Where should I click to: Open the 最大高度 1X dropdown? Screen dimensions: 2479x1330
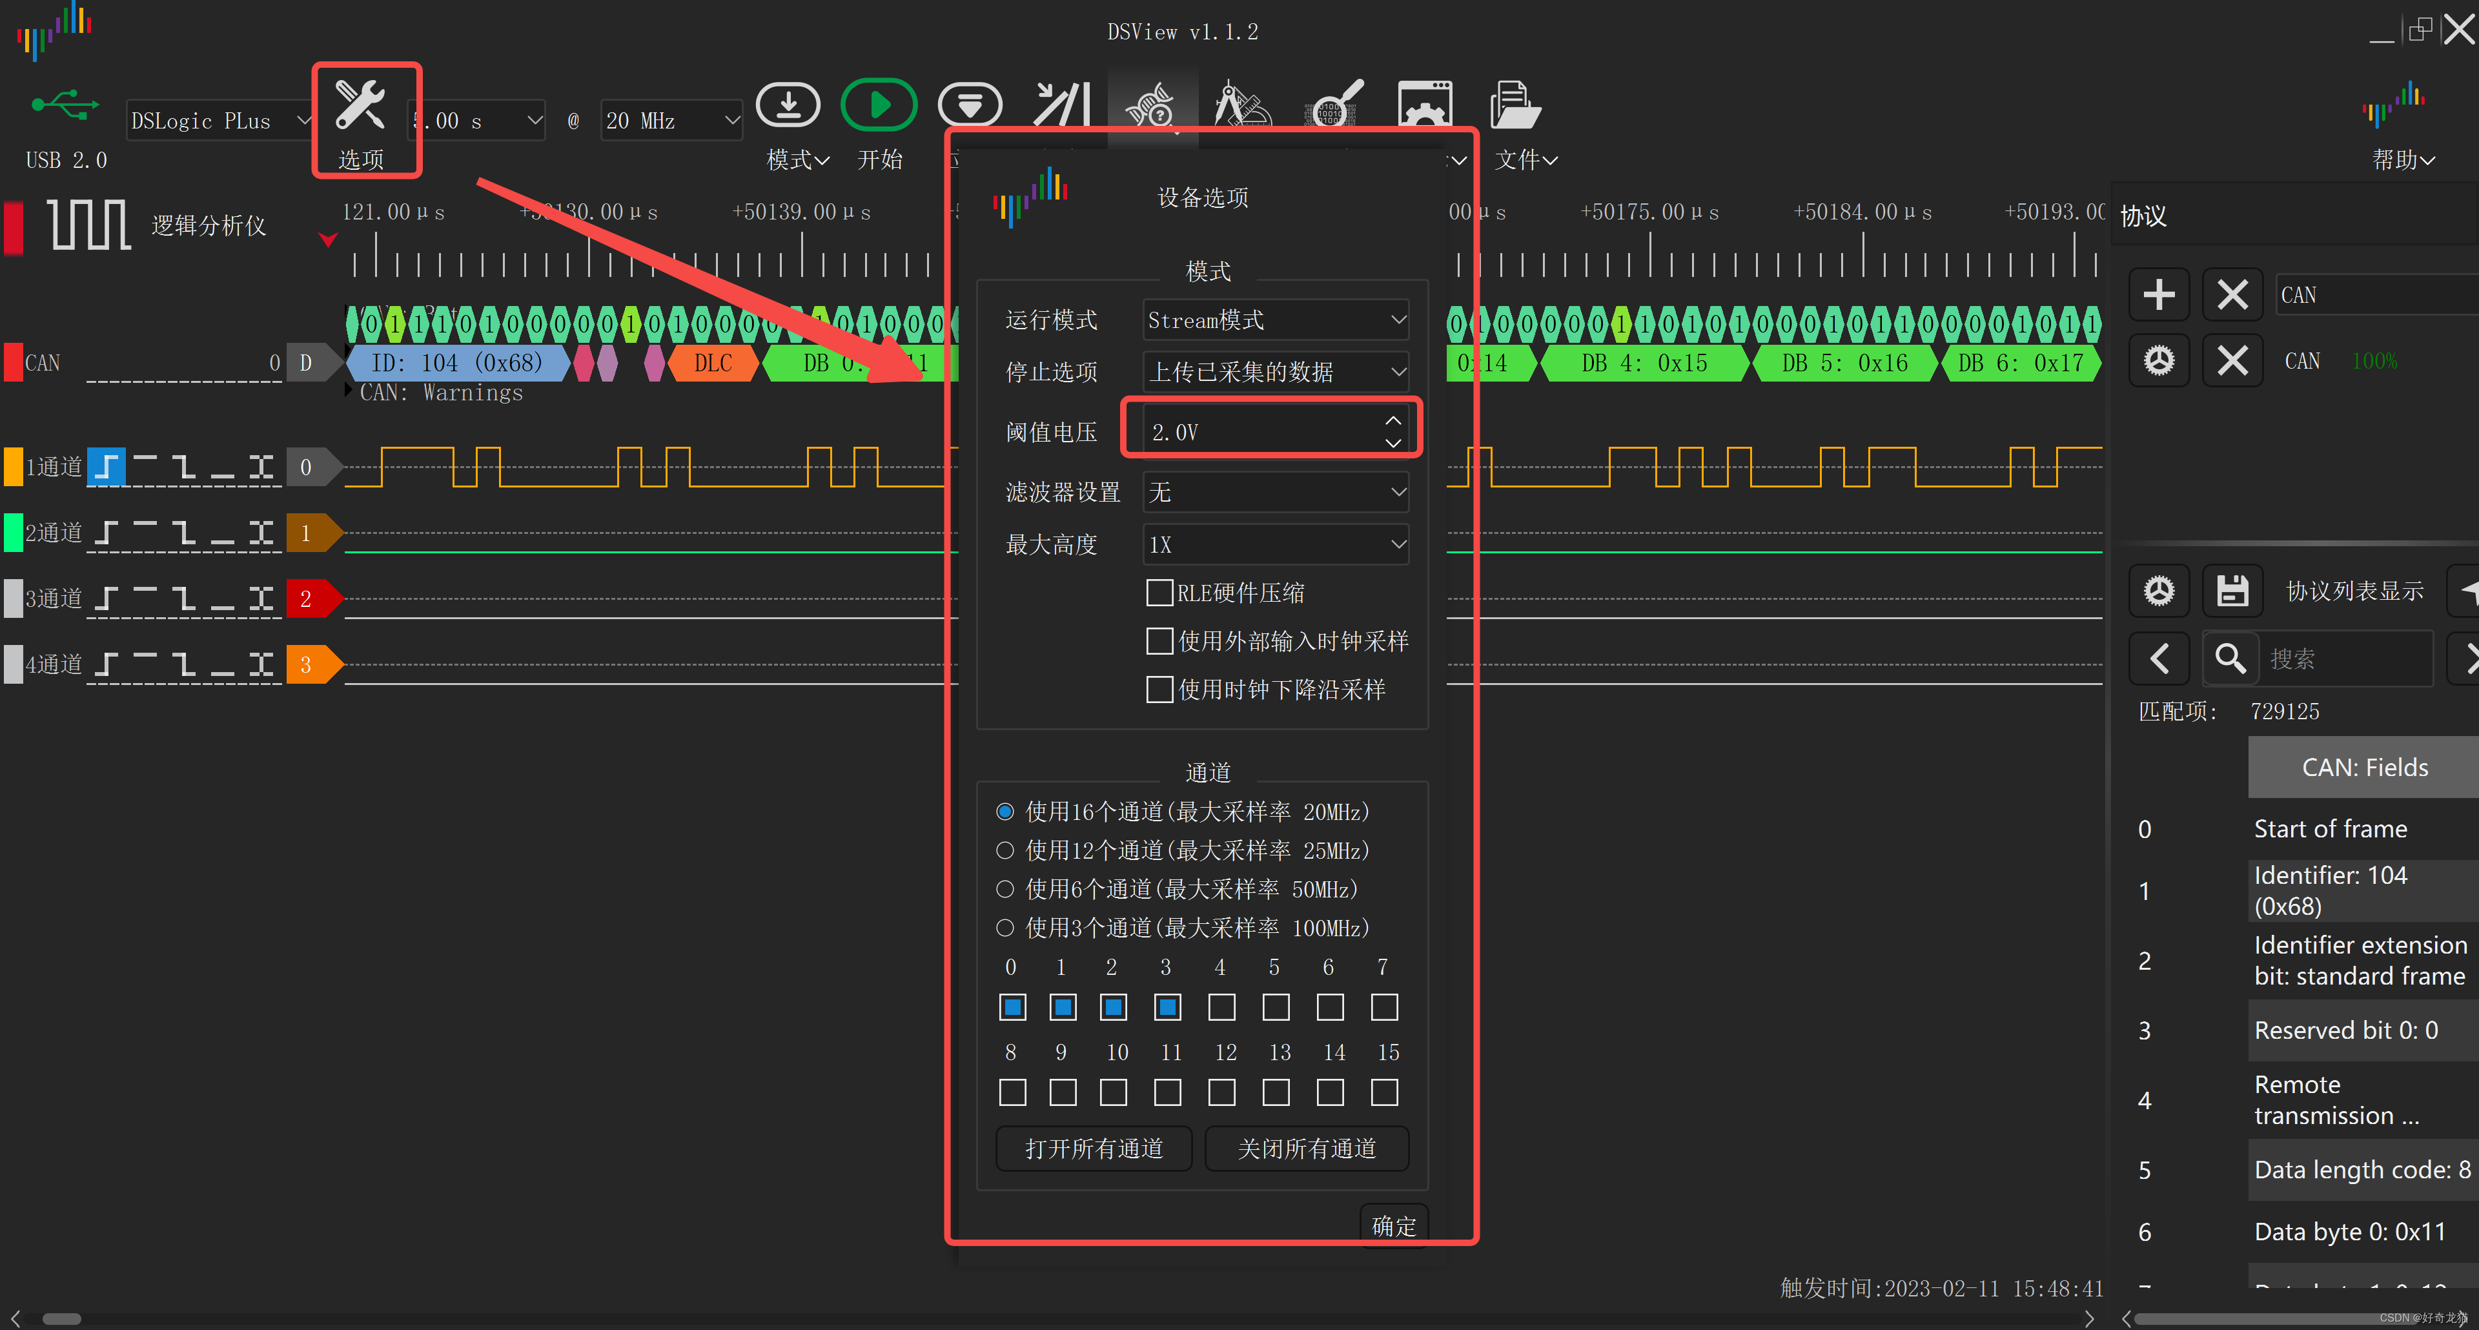[x=1275, y=544]
